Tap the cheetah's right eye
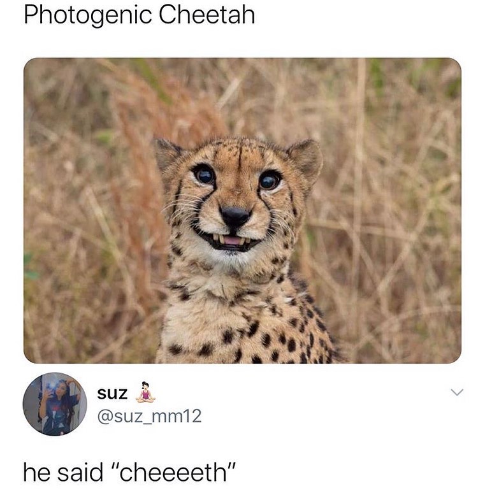This screenshot has width=485, height=493. point(269,180)
